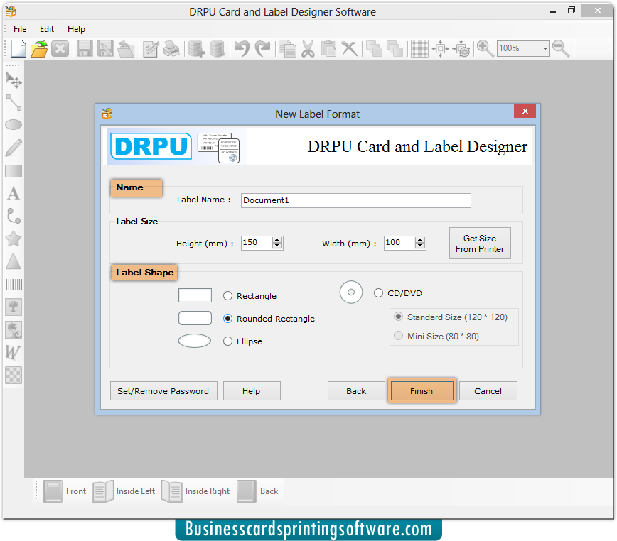Click the Delete X icon in toolbar
Image resolution: width=617 pixels, height=541 pixels.
349,49
